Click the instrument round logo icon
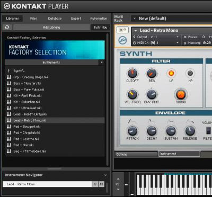 tap(122, 40)
